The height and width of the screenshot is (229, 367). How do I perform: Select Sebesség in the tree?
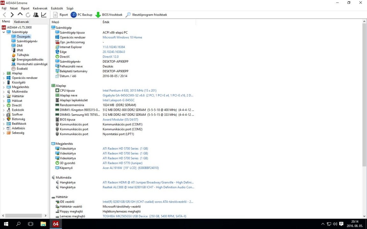pyautogui.click(x=18, y=133)
